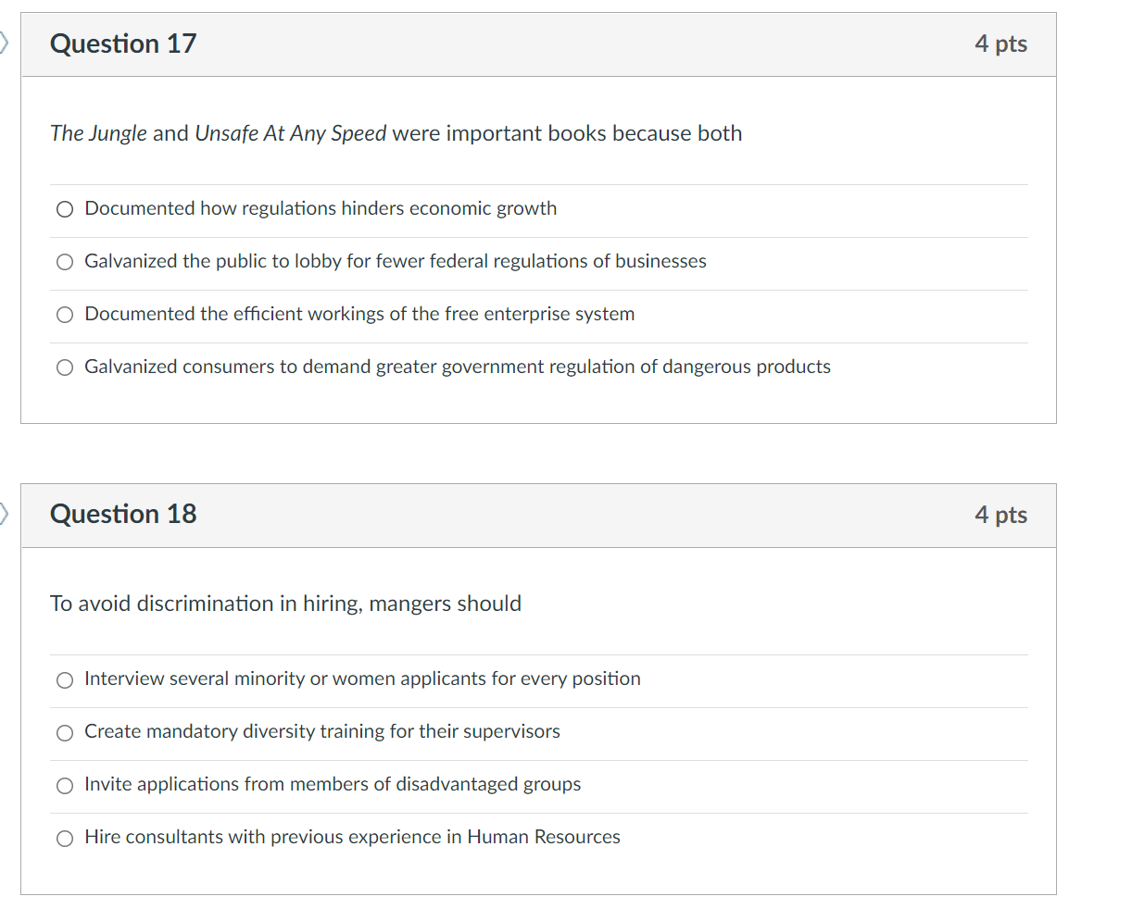Select "Hire consultants with previous experience in Human Resources"
The image size is (1132, 909).
[352, 837]
